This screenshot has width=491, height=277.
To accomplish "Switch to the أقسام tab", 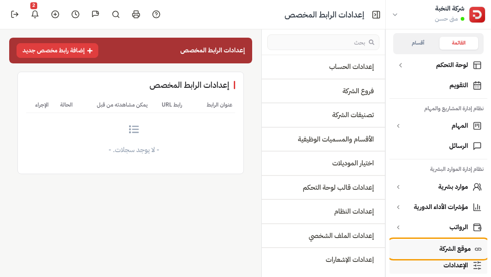I will [418, 43].
